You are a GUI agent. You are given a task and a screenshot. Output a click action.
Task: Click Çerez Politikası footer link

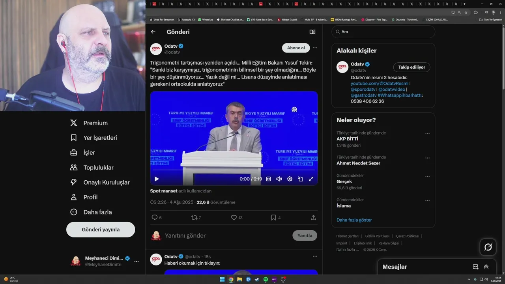point(408,236)
